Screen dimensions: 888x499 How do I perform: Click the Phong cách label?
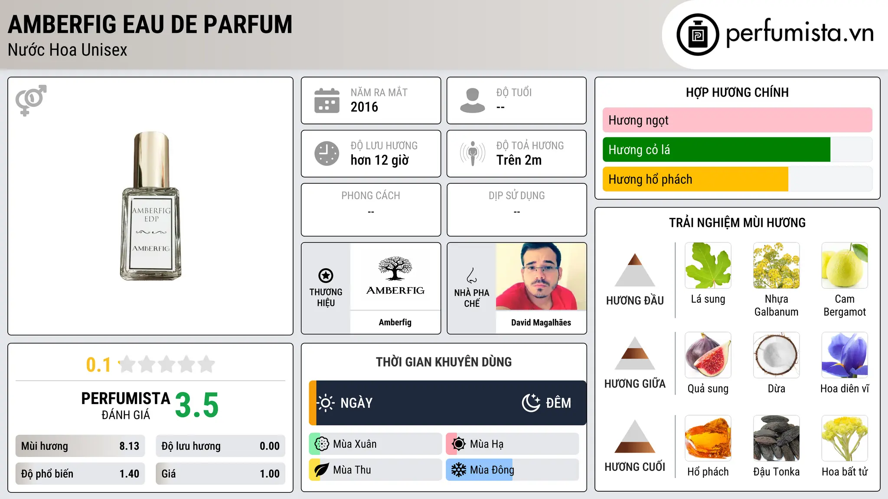[371, 196]
